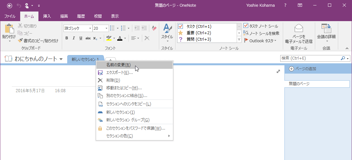
Task: Choose 名前の変更(R) in context menu
Action: pos(135,65)
